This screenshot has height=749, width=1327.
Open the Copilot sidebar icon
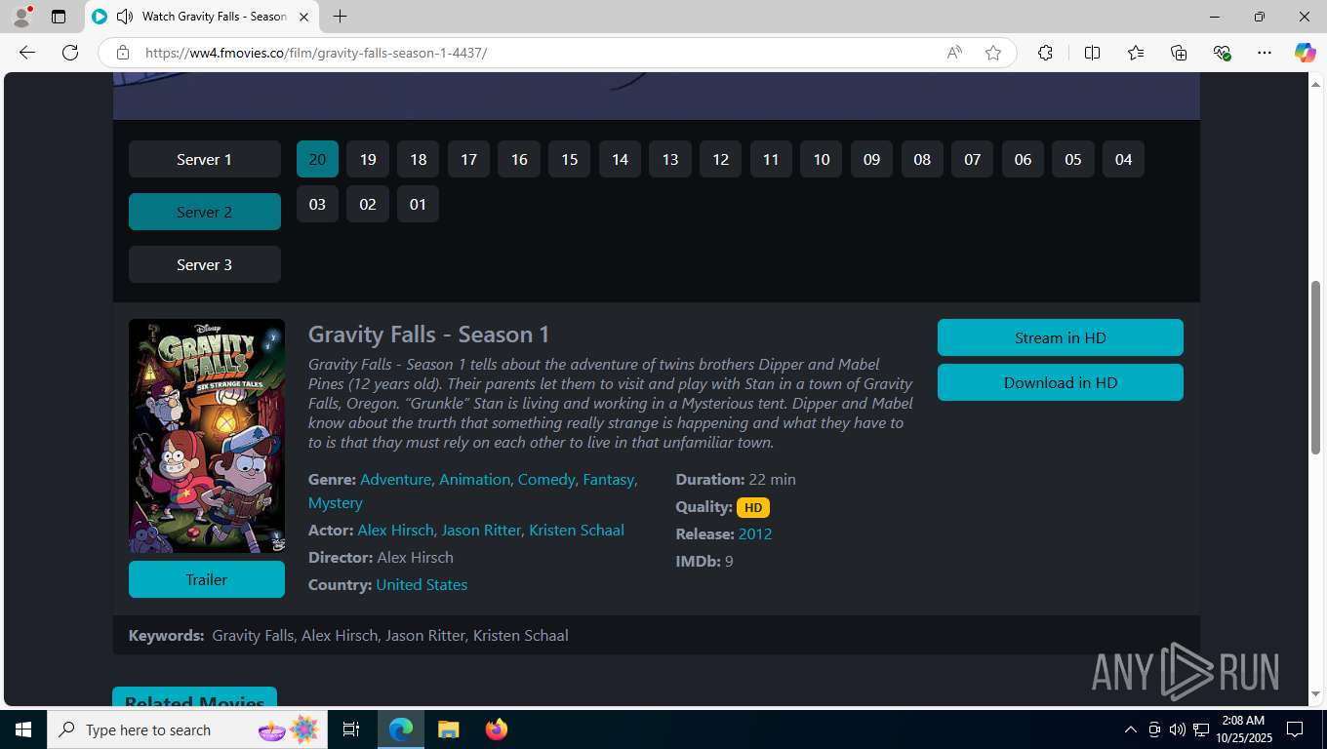pos(1305,53)
